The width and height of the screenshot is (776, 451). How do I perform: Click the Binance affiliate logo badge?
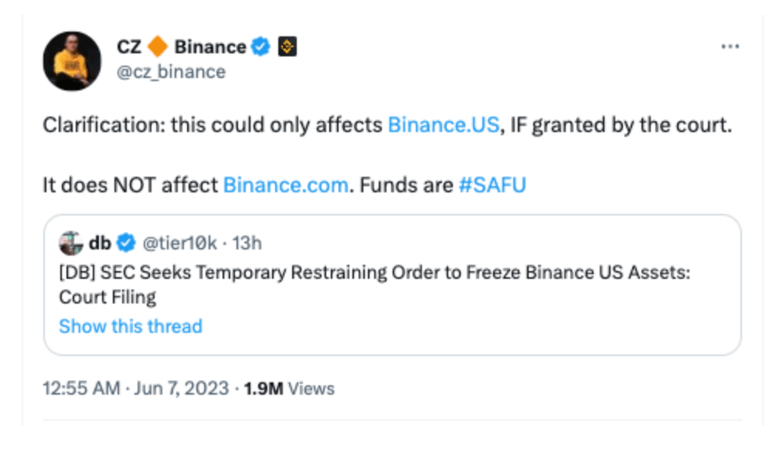[x=287, y=46]
